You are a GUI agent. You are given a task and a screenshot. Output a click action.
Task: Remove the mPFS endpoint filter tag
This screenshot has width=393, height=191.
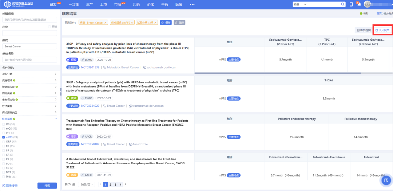(x=132, y=23)
